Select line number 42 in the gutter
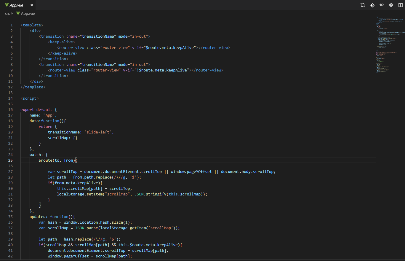The width and height of the screenshot is (405, 261). pyautogui.click(x=10, y=256)
